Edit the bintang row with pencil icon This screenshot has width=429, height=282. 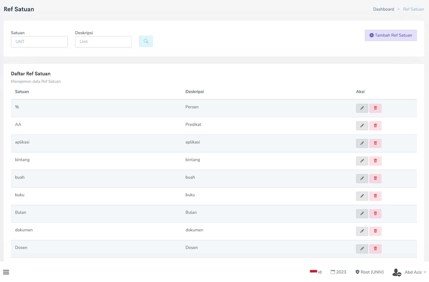362,161
